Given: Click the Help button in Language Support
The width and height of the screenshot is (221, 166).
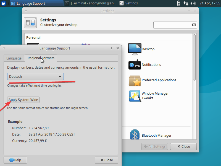Looking at the screenshot, I should pos(15,160).
